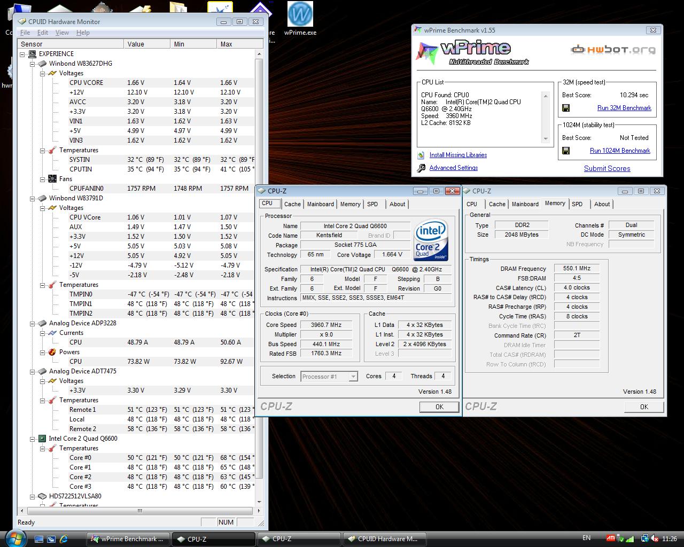684x547 pixels.
Task: Click the save icon under 1024M stability test
Action: 566,151
